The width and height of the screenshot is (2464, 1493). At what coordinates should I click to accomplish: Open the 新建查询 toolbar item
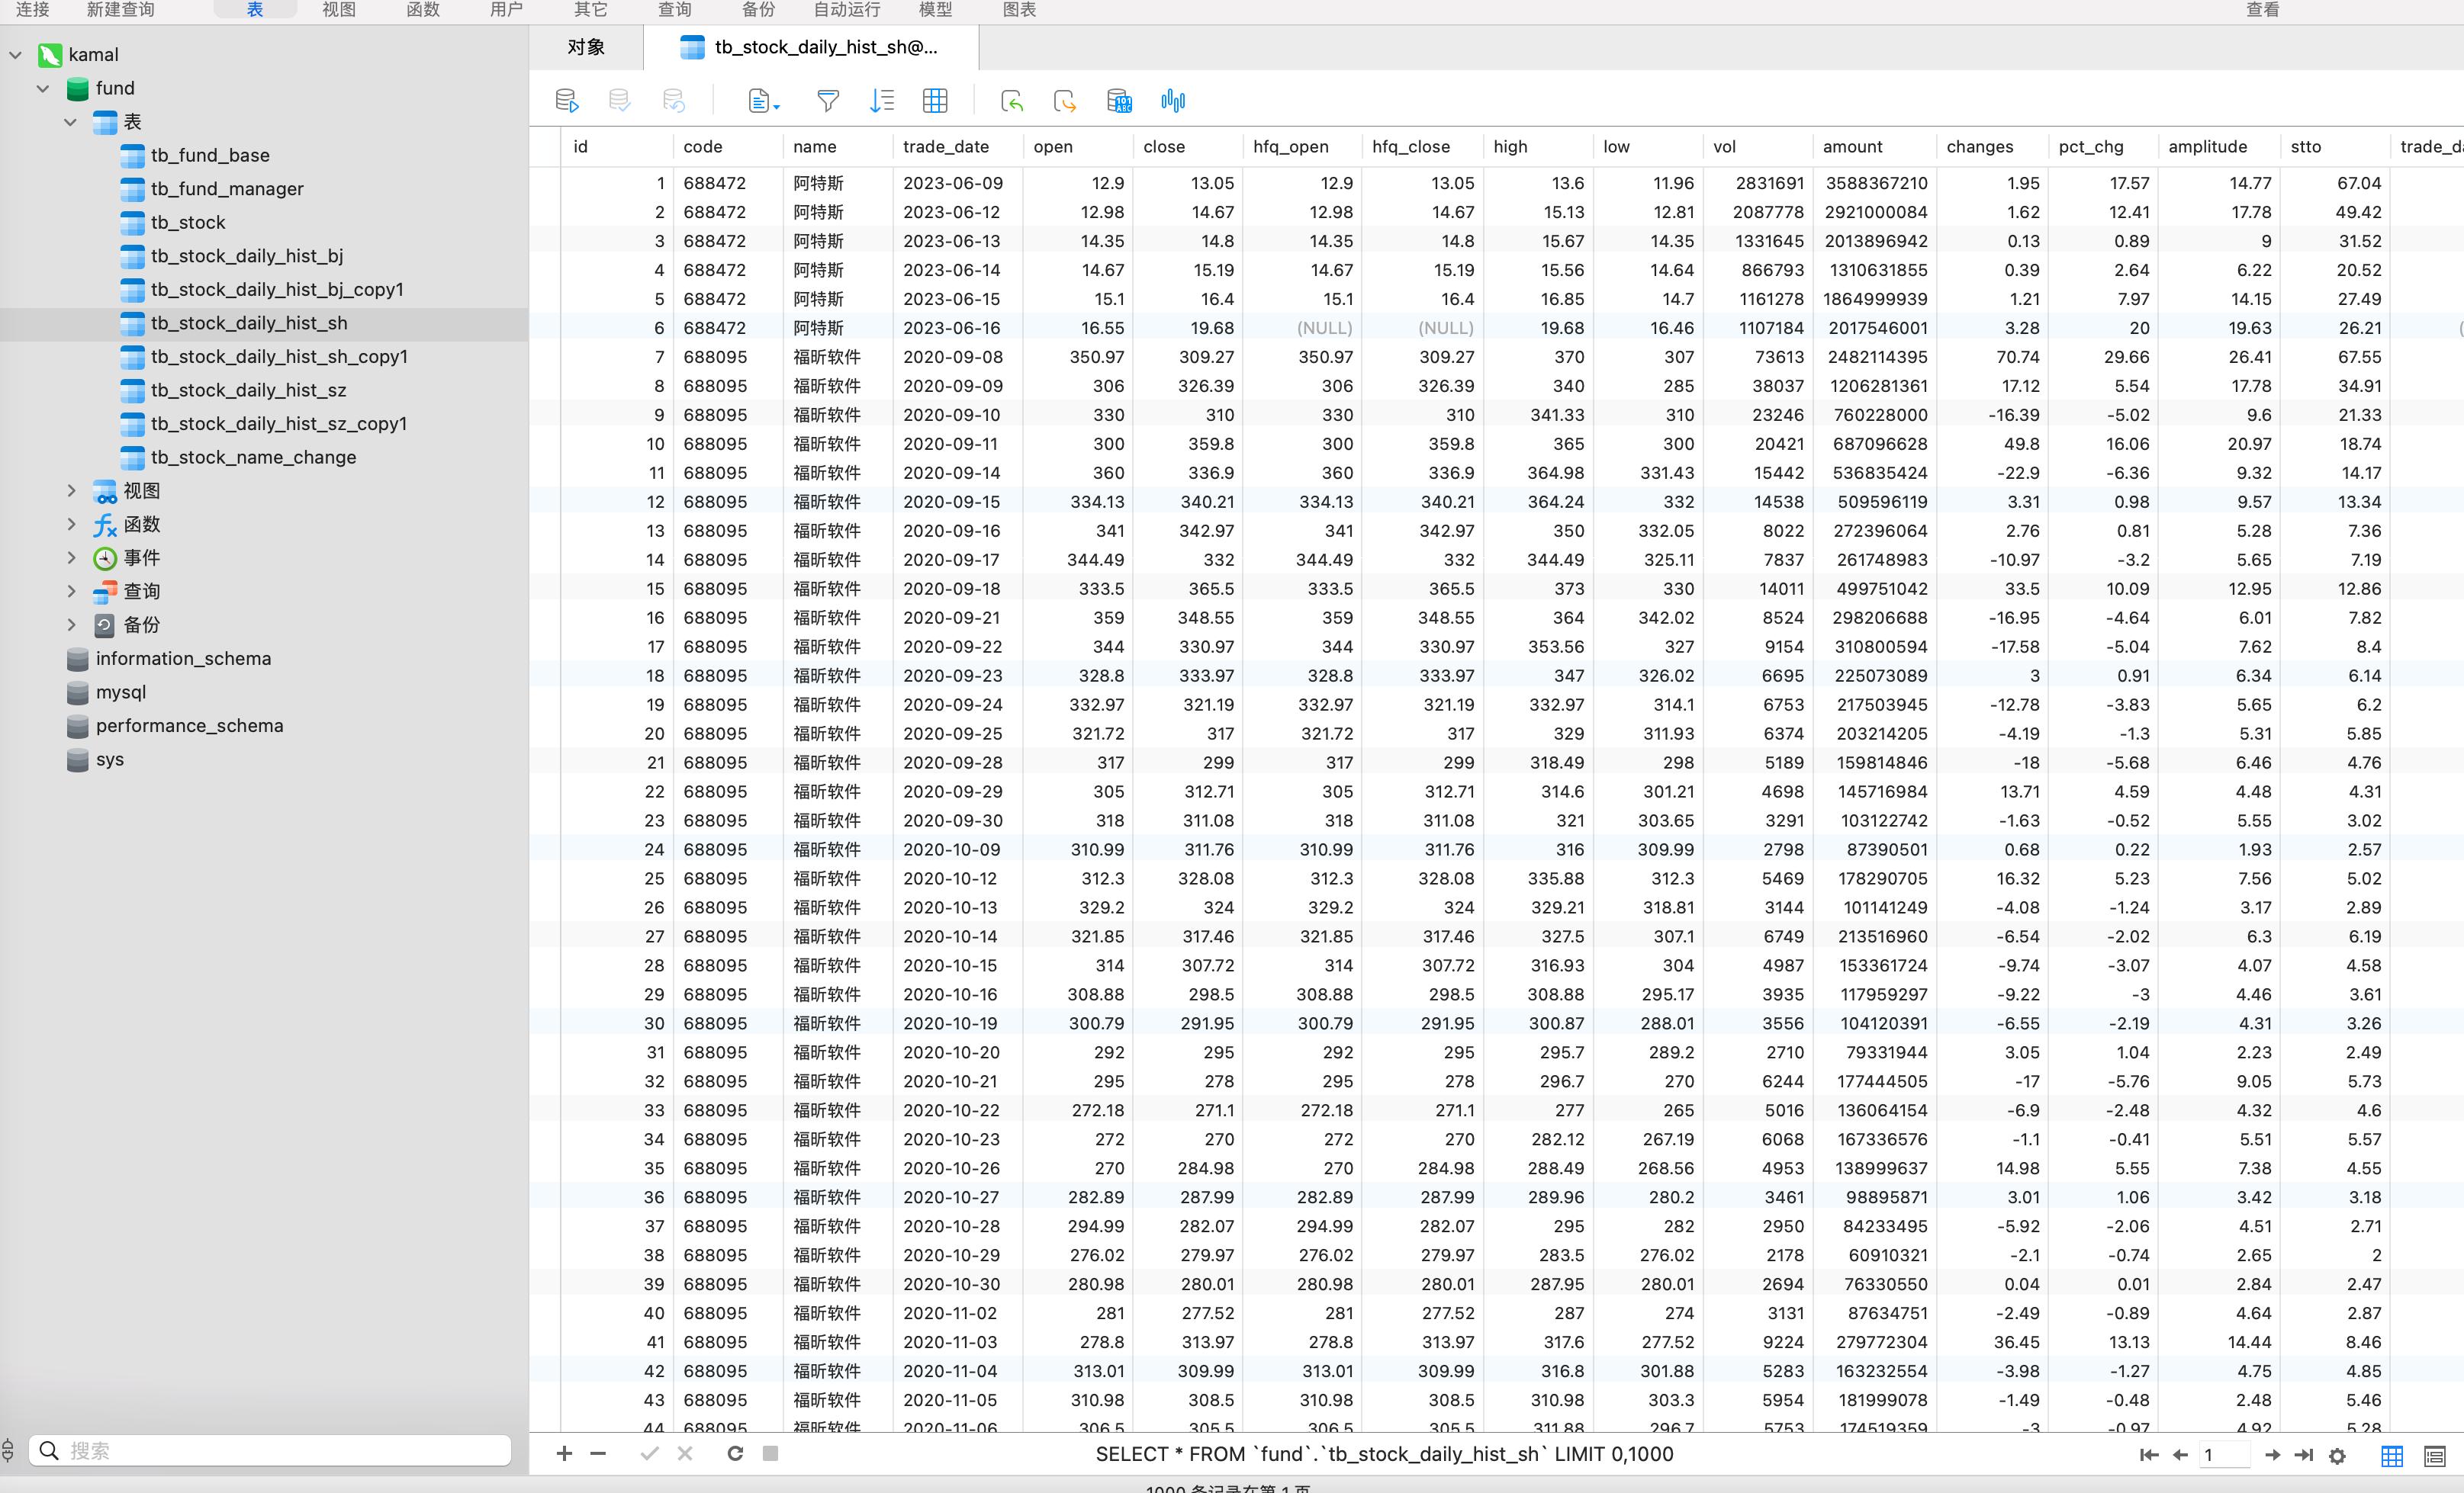click(x=121, y=9)
